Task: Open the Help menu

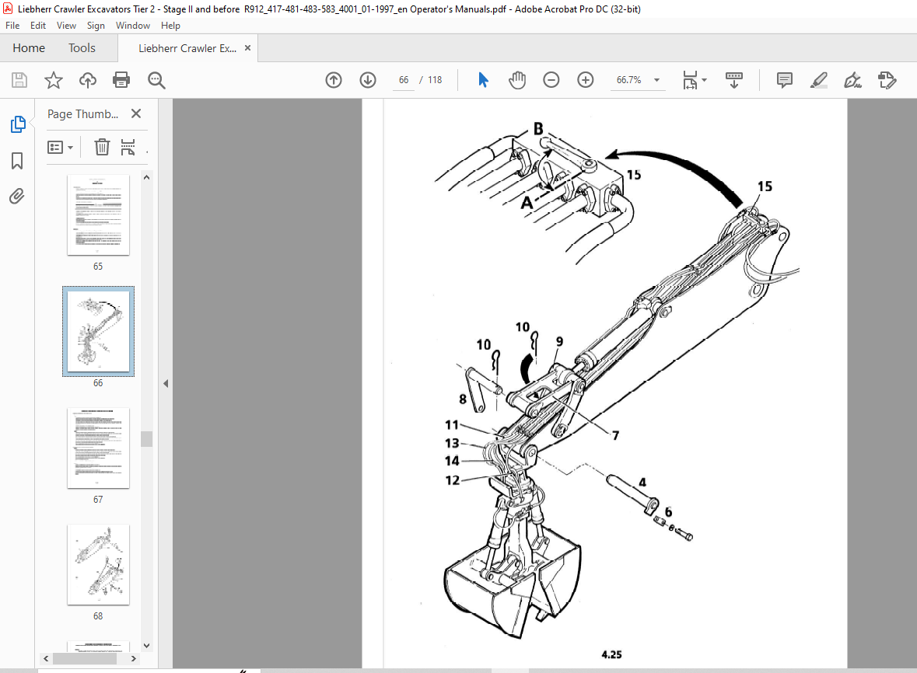Action: pos(170,26)
